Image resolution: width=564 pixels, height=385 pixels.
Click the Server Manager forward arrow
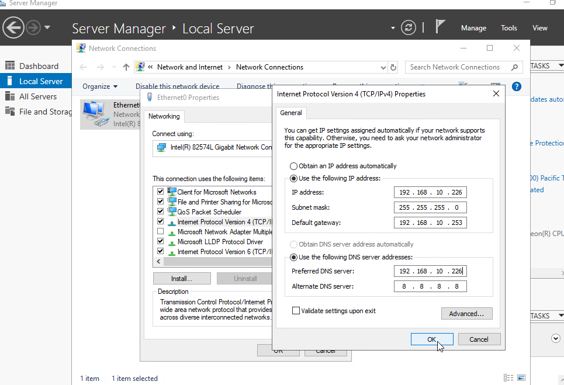click(x=33, y=27)
